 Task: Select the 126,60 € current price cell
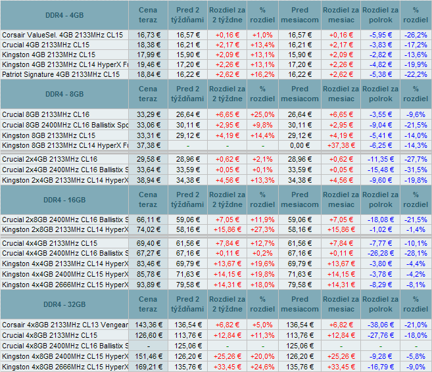coord(148,335)
